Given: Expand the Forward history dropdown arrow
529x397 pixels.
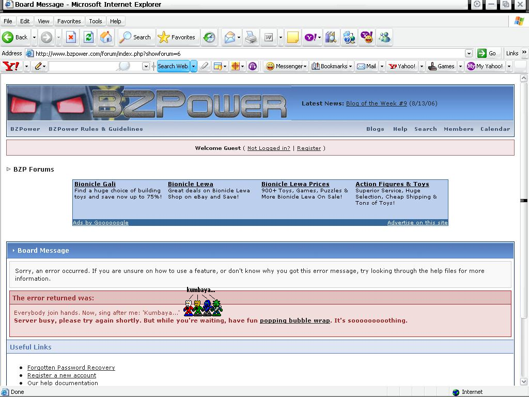Looking at the screenshot, I should [58, 37].
